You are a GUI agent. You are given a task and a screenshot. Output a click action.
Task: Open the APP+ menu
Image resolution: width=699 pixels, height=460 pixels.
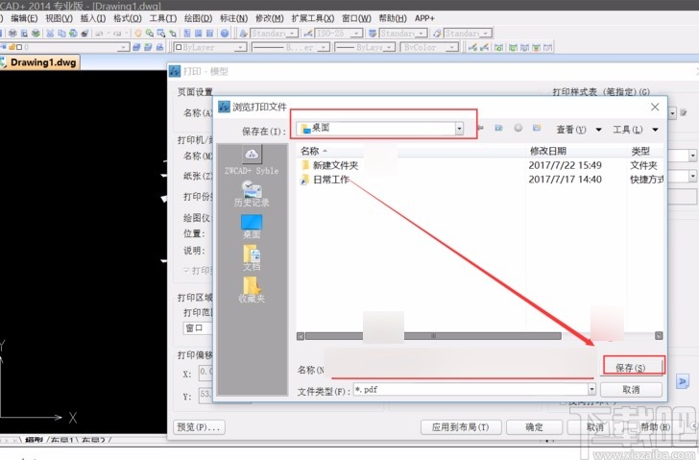tap(424, 18)
